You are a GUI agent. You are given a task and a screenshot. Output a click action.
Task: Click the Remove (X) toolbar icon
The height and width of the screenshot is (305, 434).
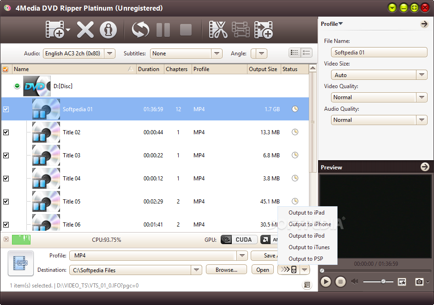pos(85,30)
